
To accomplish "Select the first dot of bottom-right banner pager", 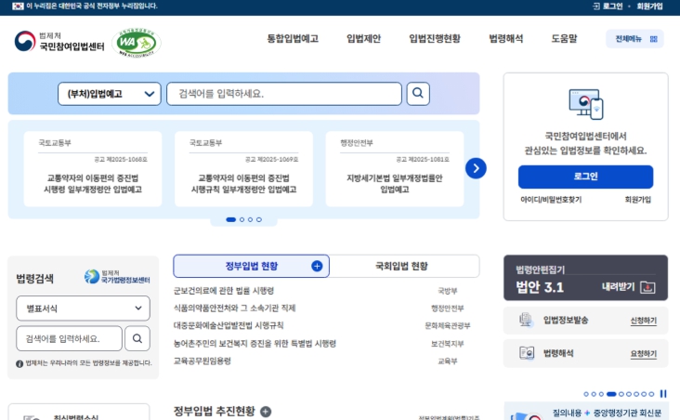I will point(586,394).
